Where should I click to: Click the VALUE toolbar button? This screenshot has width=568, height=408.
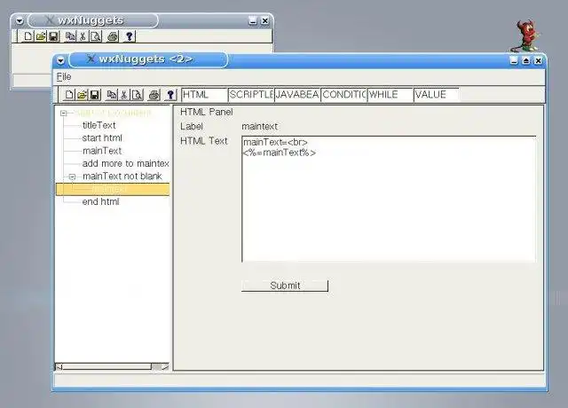pos(437,95)
